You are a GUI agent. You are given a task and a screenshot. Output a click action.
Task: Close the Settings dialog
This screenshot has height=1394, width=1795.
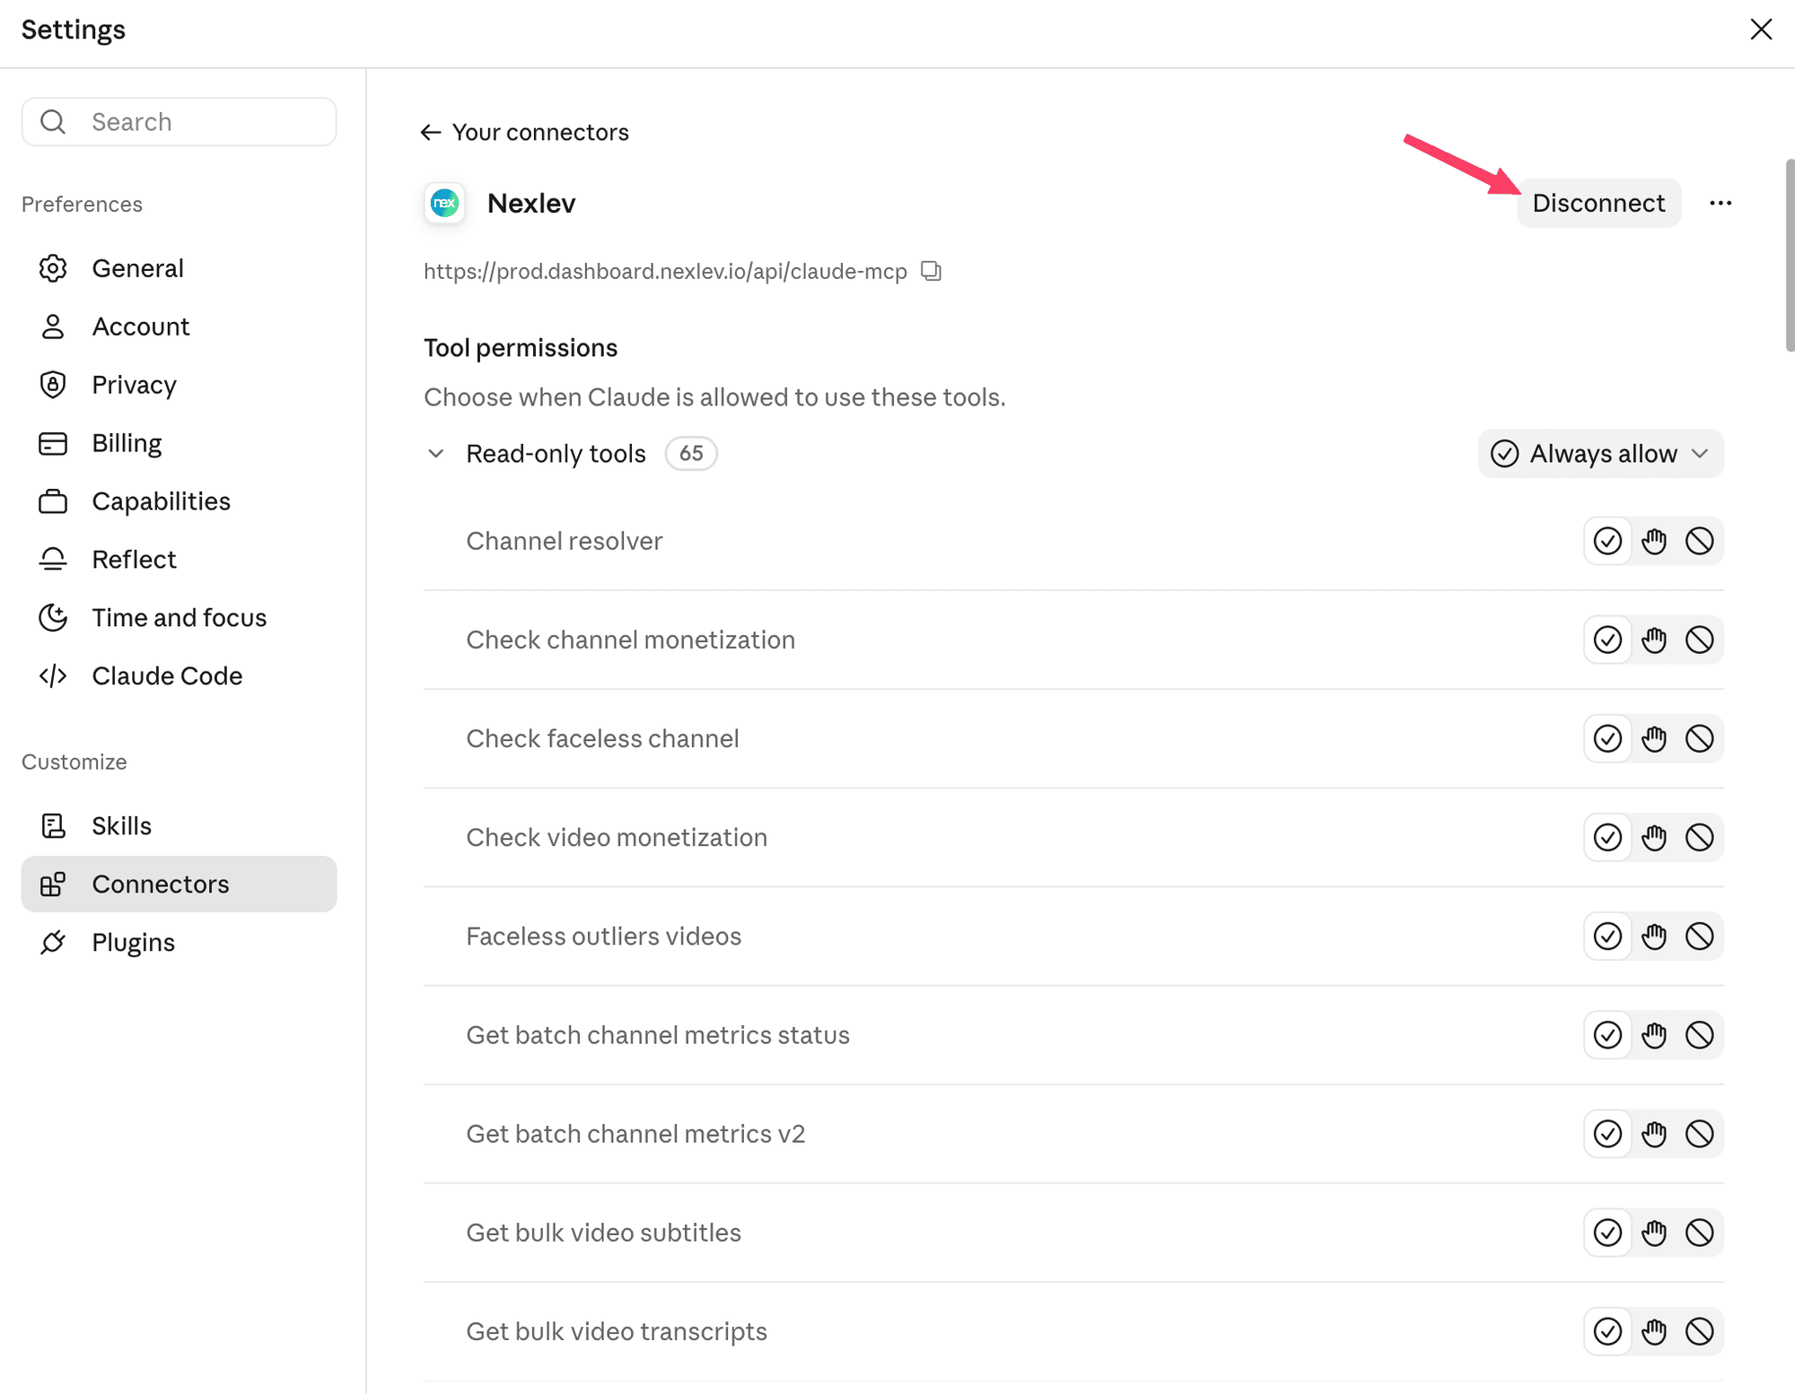pyautogui.click(x=1761, y=30)
